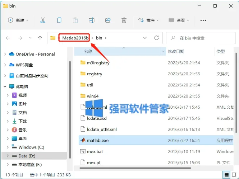Image resolution: width=239 pixels, height=179 pixels.
Task: Click the 2013/5/10 11:19 date cell
Action: [184, 151]
